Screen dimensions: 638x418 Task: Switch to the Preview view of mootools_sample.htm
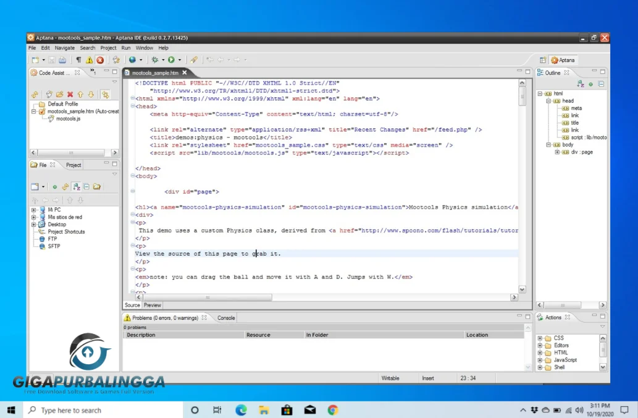152,304
